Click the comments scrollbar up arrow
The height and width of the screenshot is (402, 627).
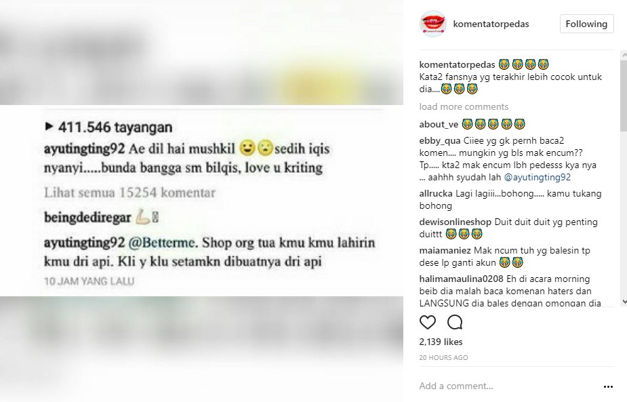pos(624,54)
